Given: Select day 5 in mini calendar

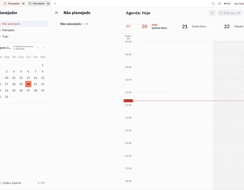Looking at the screenshot, I should [21, 72].
